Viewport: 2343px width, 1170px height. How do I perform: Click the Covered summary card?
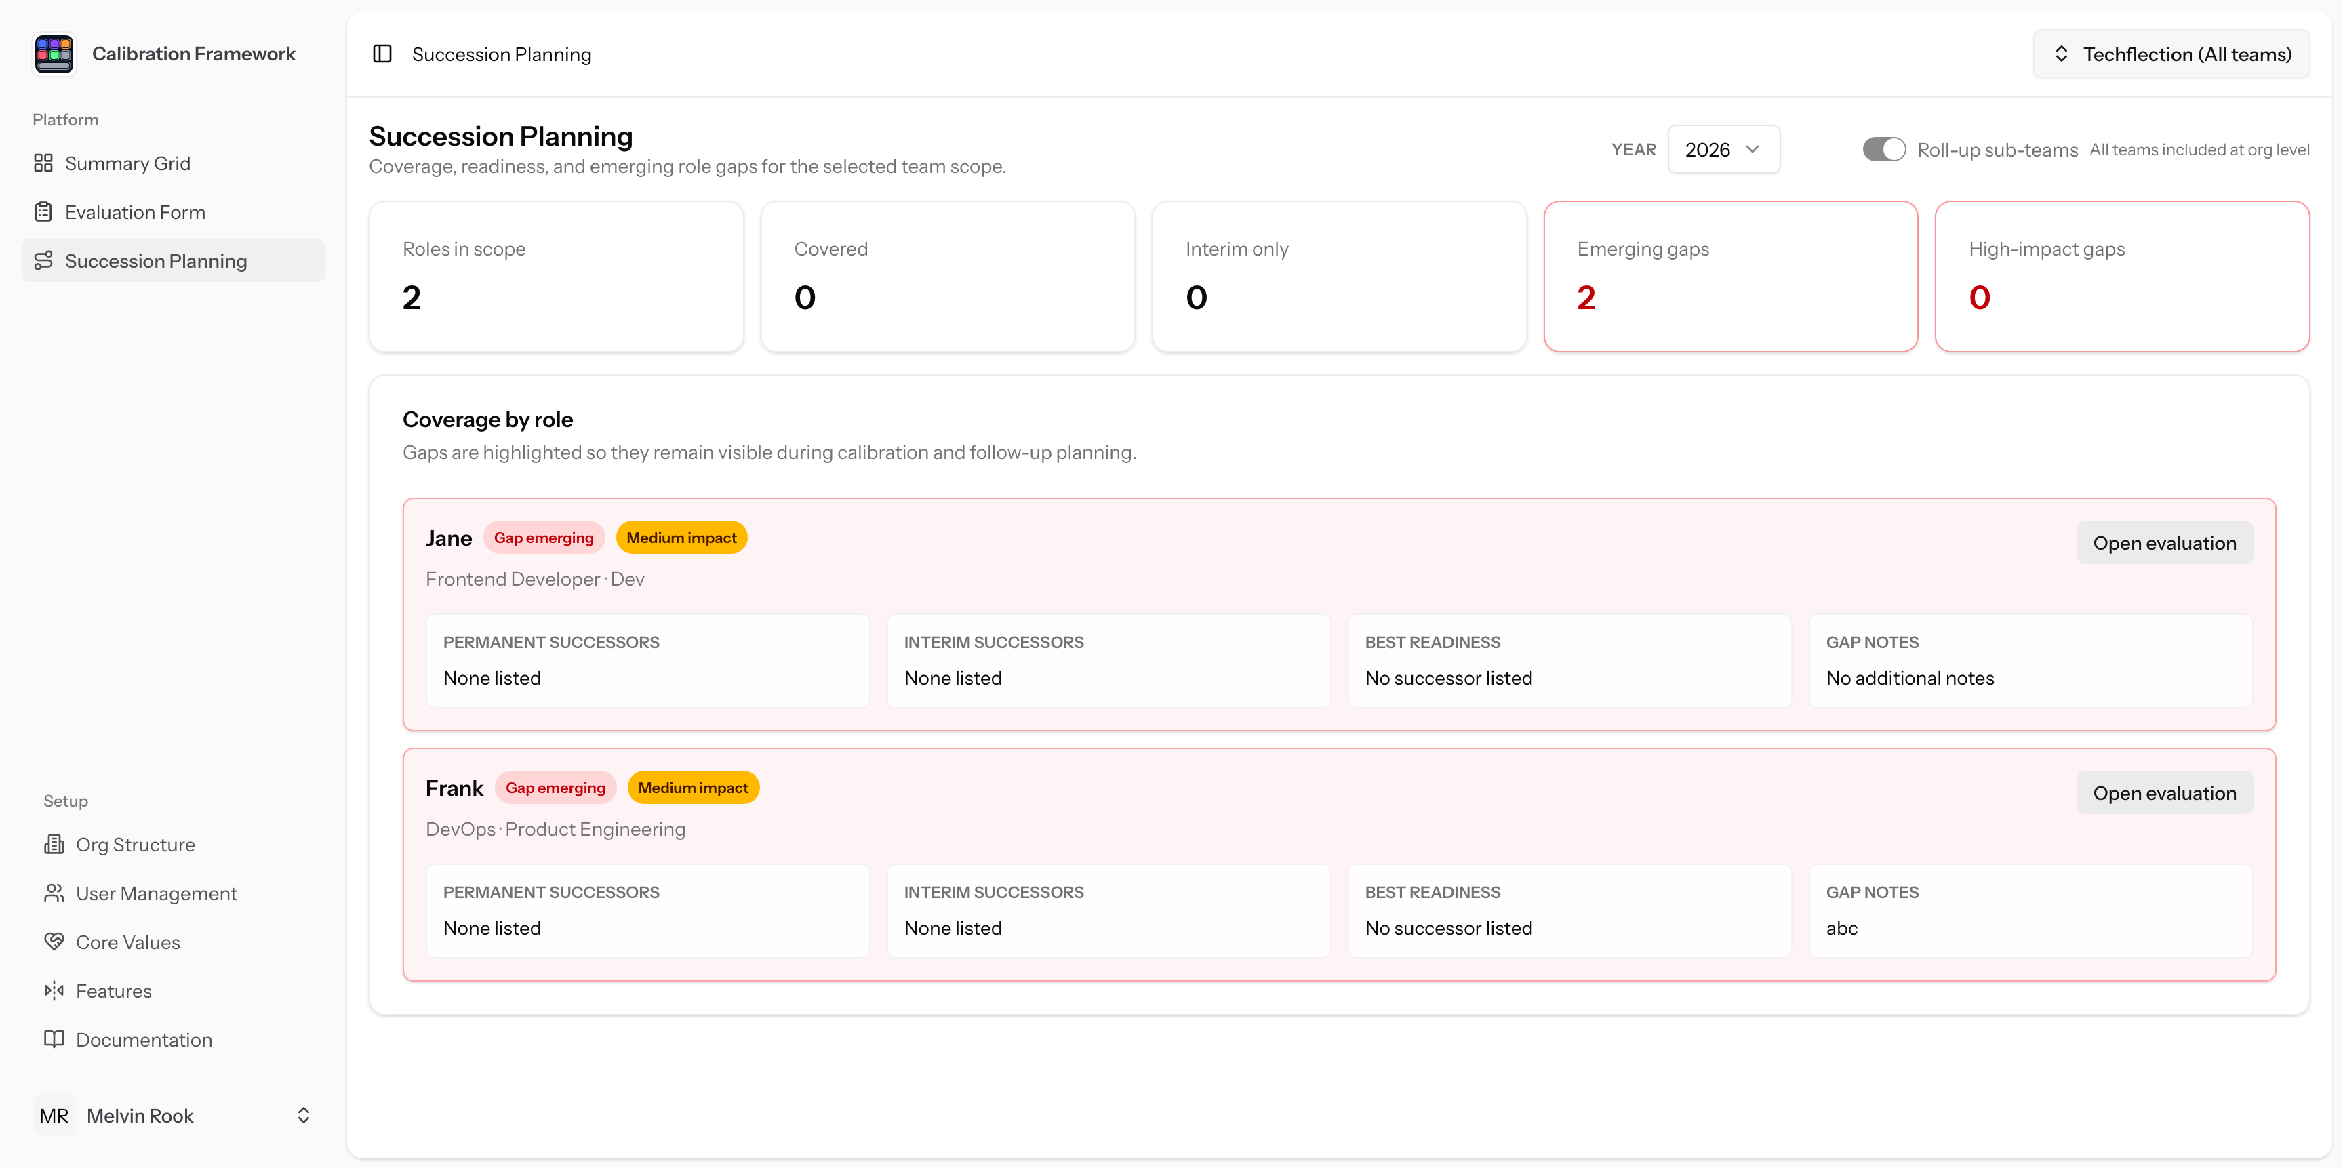[948, 277]
